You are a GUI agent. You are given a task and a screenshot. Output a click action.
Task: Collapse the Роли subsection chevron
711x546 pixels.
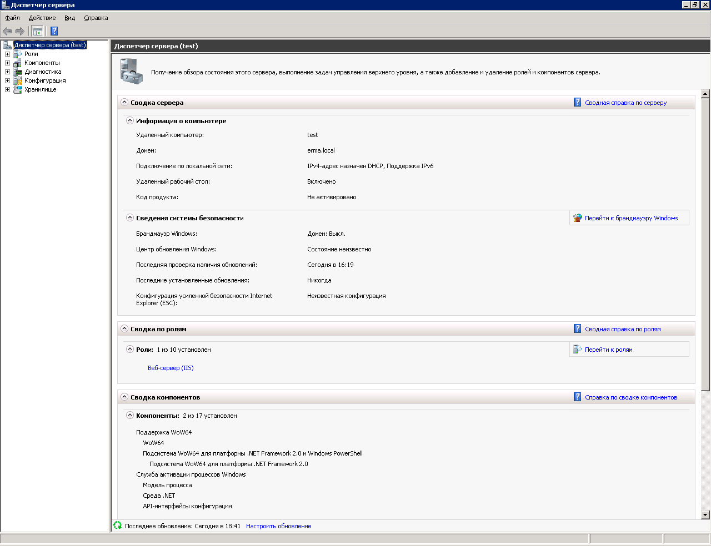pos(130,349)
